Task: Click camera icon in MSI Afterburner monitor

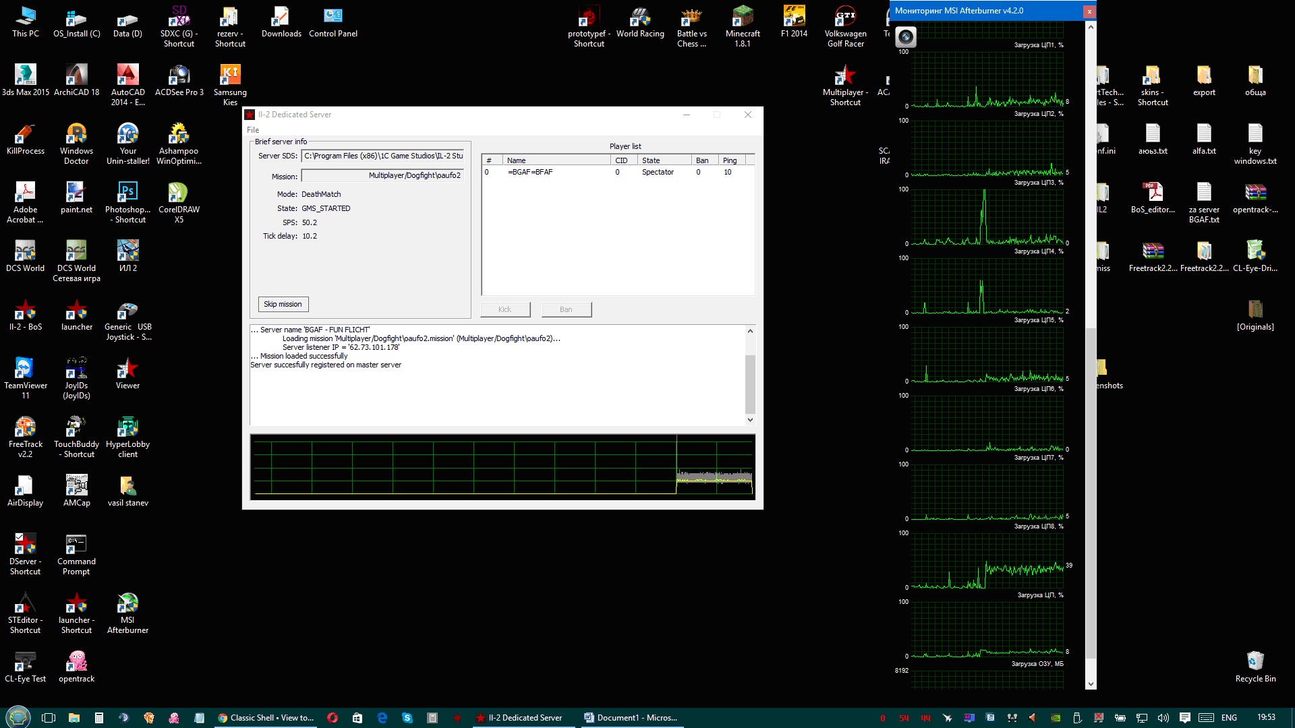Action: (906, 37)
